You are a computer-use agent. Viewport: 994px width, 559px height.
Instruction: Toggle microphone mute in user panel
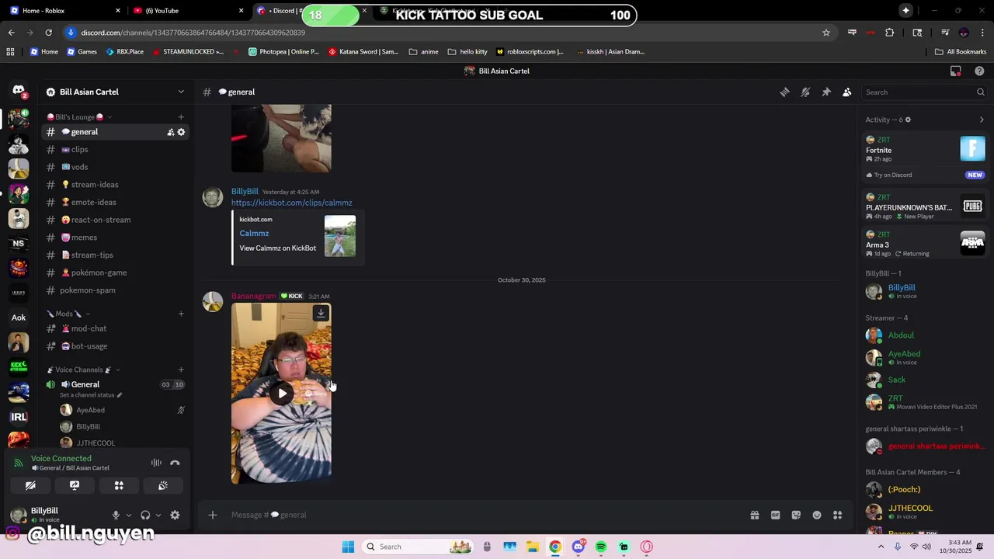116,515
